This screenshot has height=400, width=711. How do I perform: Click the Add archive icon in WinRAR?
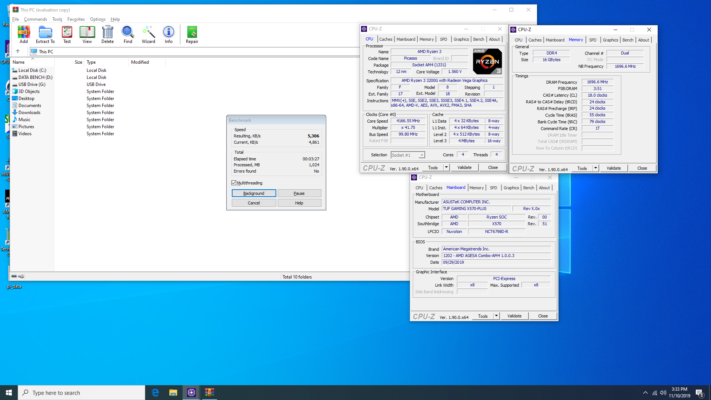click(24, 35)
